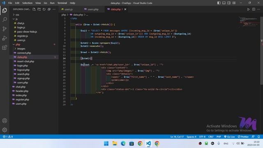Open the Selection menu
Viewport: 263px width, 148px height.
[28, 3]
